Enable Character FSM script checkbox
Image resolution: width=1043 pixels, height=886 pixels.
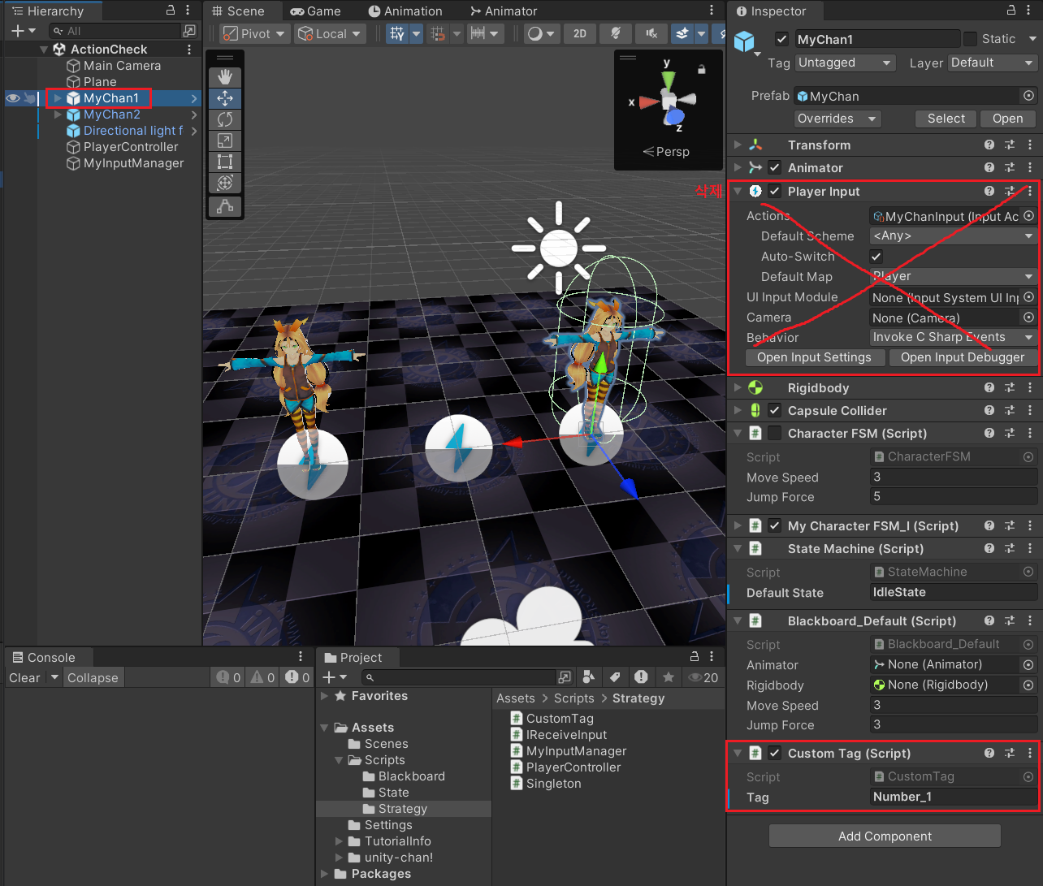tap(774, 433)
